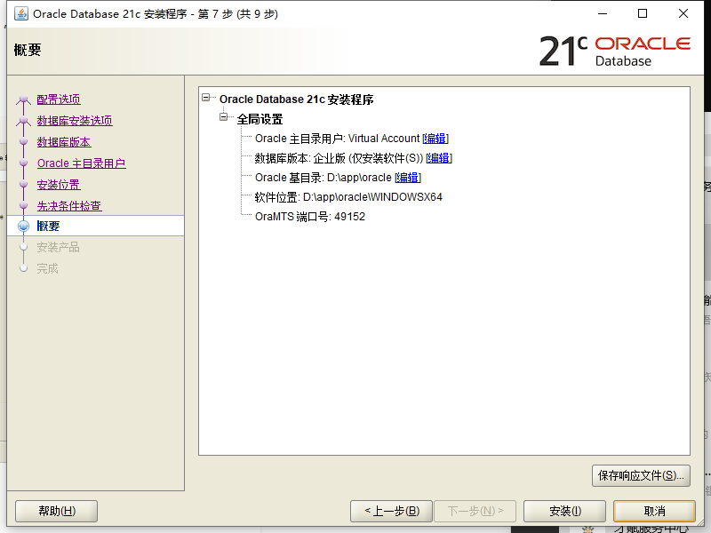Image resolution: width=711 pixels, height=533 pixels.
Task: Open the 配置选项 step in sidebar
Action: pos(59,99)
